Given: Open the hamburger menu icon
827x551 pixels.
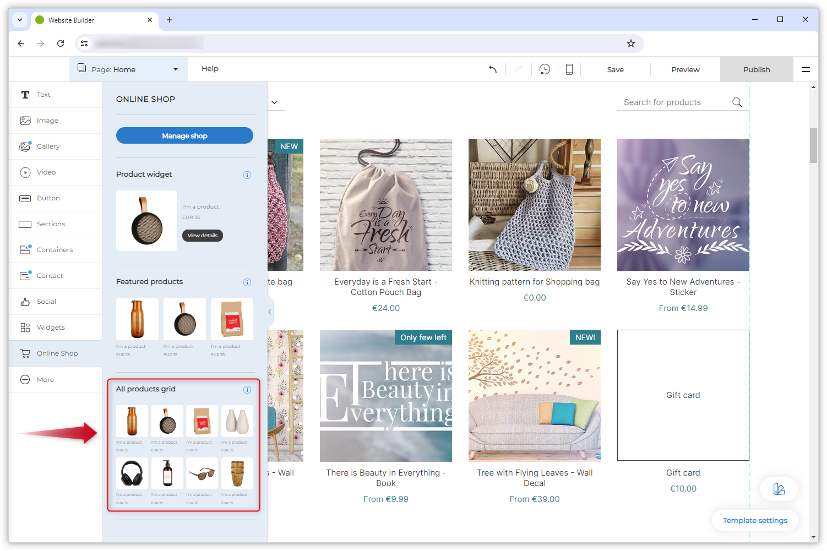Looking at the screenshot, I should click(x=806, y=69).
